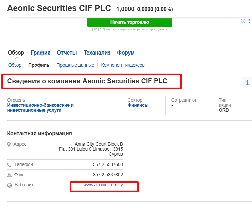Screen dimensions: 252x208
Task: Click the fax icon beside Факс
Action: click(x=9, y=175)
